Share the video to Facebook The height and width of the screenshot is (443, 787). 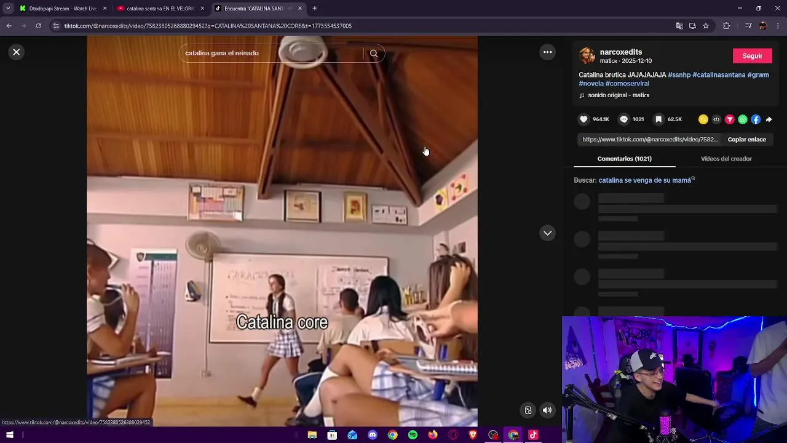coord(756,119)
